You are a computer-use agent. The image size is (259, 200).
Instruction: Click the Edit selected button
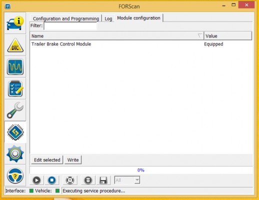(x=47, y=160)
